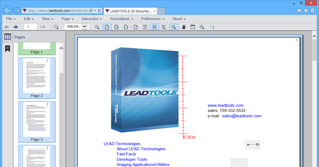Viewport: 319px width, 167px height.
Task: Expand the Annotations menu
Action: 121,19
